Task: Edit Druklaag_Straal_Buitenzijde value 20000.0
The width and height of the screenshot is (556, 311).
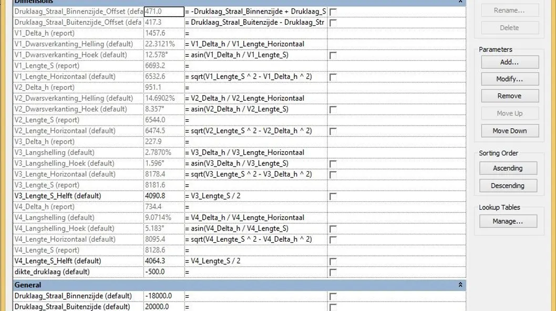Action: pyautogui.click(x=164, y=307)
